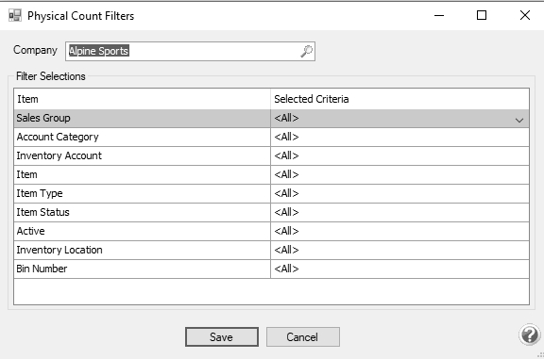Select the Sales Group row label
Screen dimensions: 544x359
(43, 118)
